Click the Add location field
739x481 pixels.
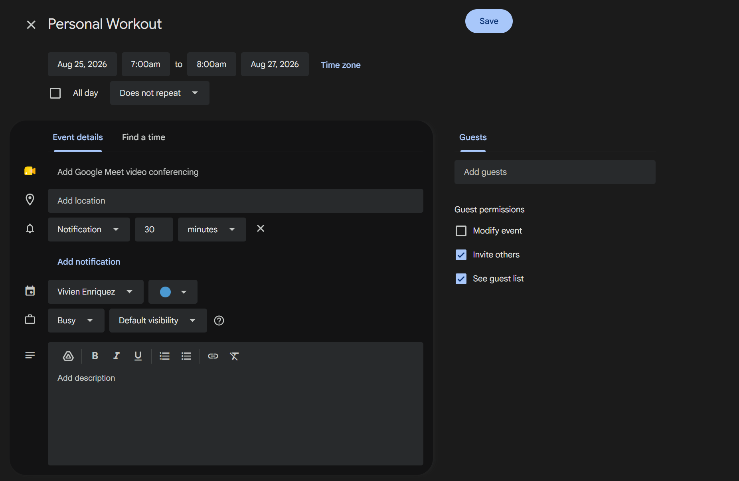click(x=235, y=201)
